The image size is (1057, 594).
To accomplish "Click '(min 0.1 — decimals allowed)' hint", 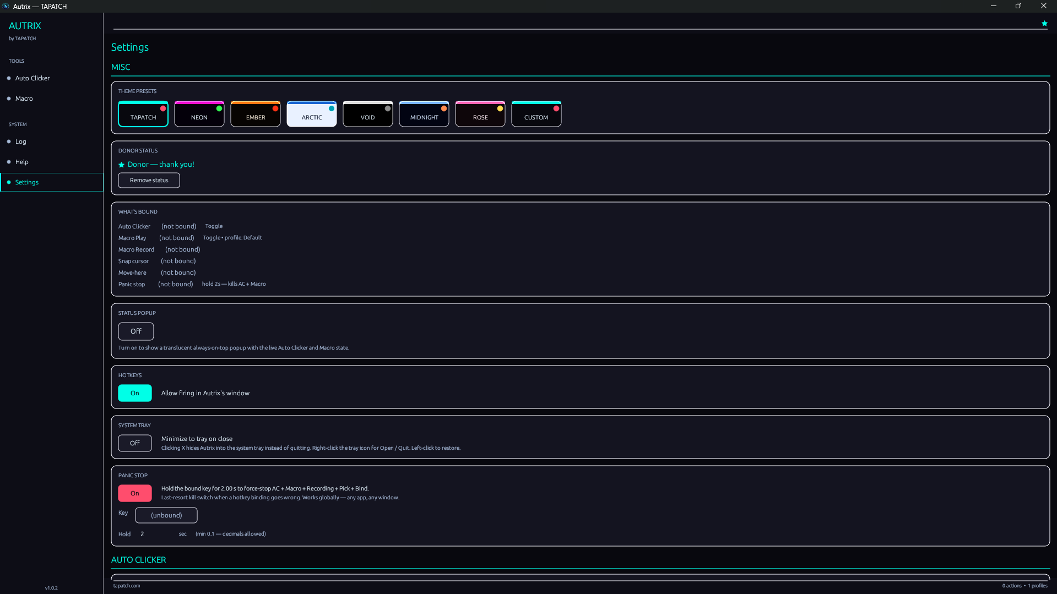I will pos(231,534).
